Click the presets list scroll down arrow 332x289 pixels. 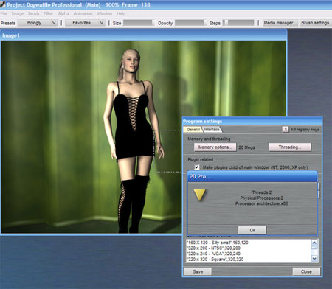click(x=314, y=259)
